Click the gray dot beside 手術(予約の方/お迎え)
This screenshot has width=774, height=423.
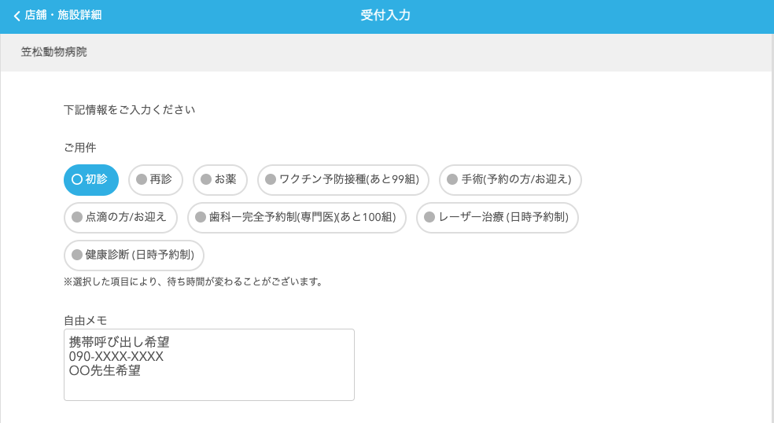pyautogui.click(x=452, y=180)
